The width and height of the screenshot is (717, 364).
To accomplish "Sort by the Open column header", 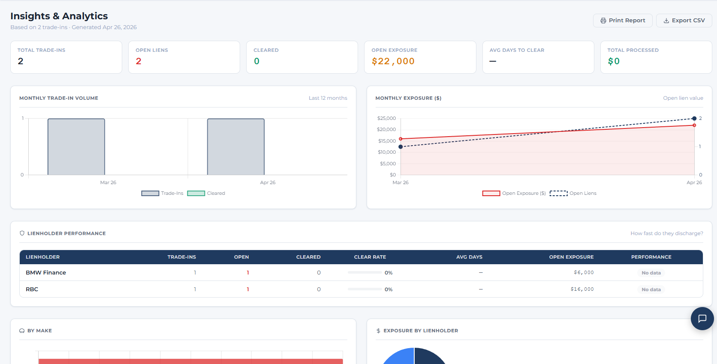I will click(x=241, y=257).
